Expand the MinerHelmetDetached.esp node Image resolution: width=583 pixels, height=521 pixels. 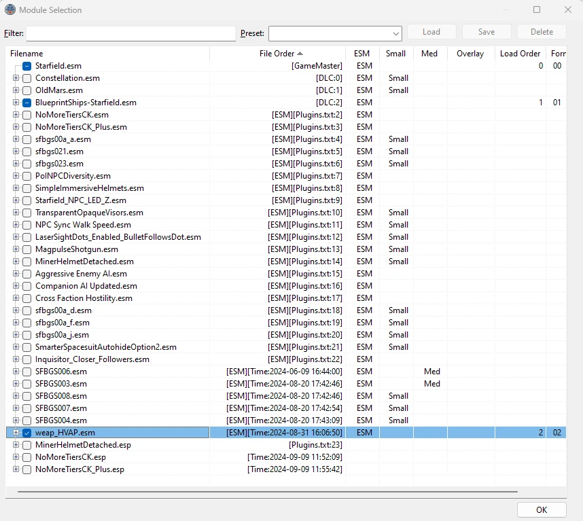tap(16, 445)
